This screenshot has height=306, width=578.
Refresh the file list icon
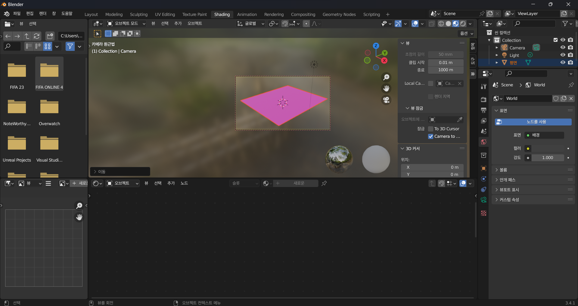(x=36, y=36)
